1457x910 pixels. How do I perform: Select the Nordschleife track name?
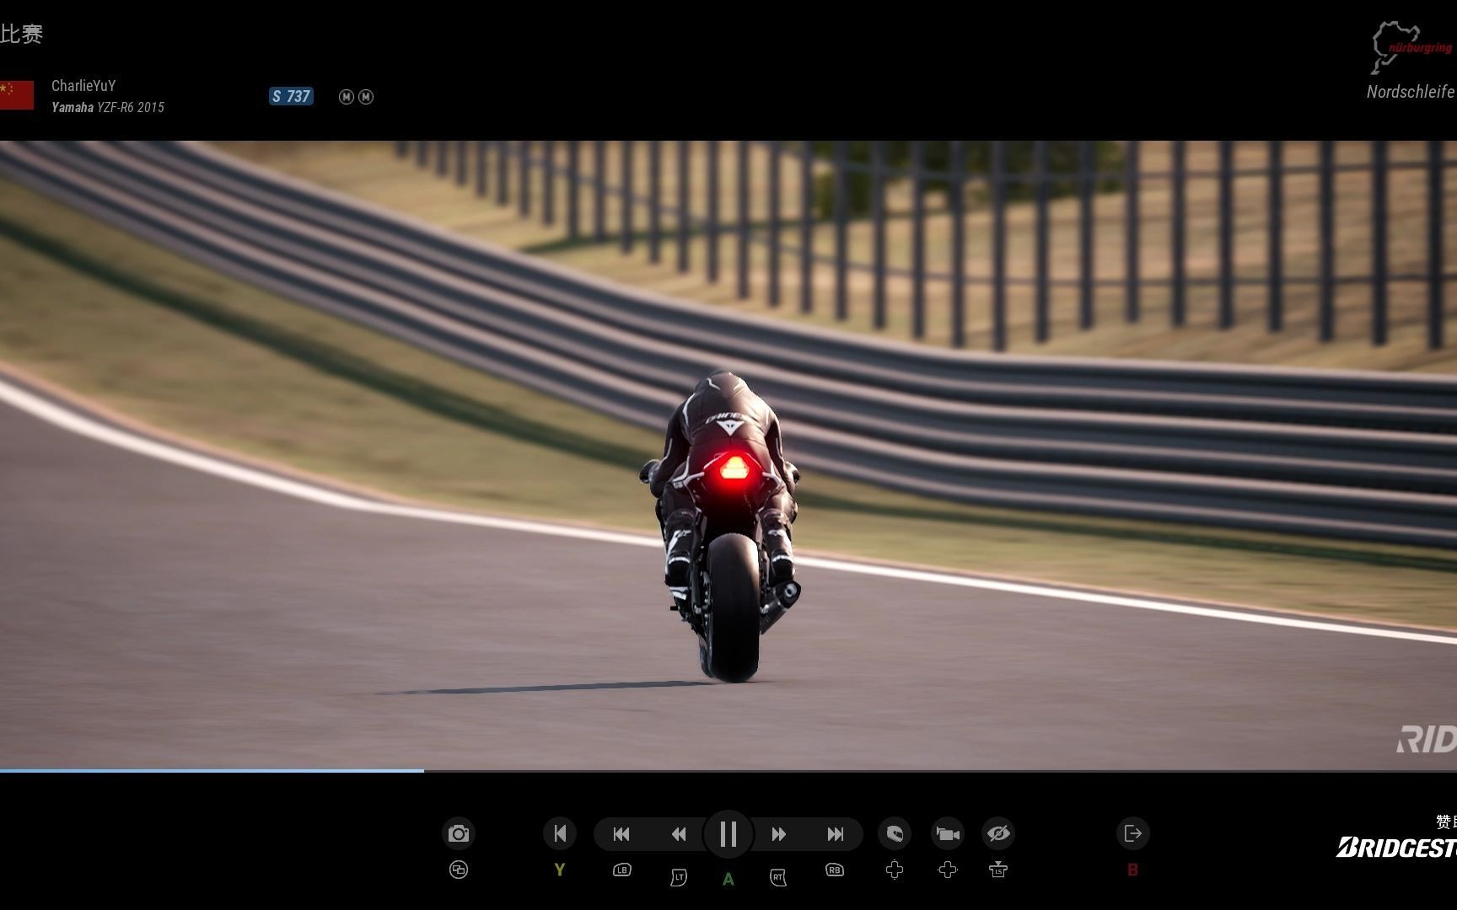pyautogui.click(x=1411, y=92)
